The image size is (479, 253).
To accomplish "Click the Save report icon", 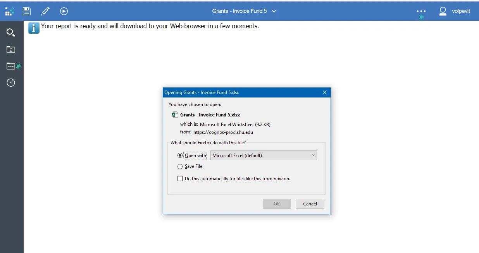I will click(26, 11).
